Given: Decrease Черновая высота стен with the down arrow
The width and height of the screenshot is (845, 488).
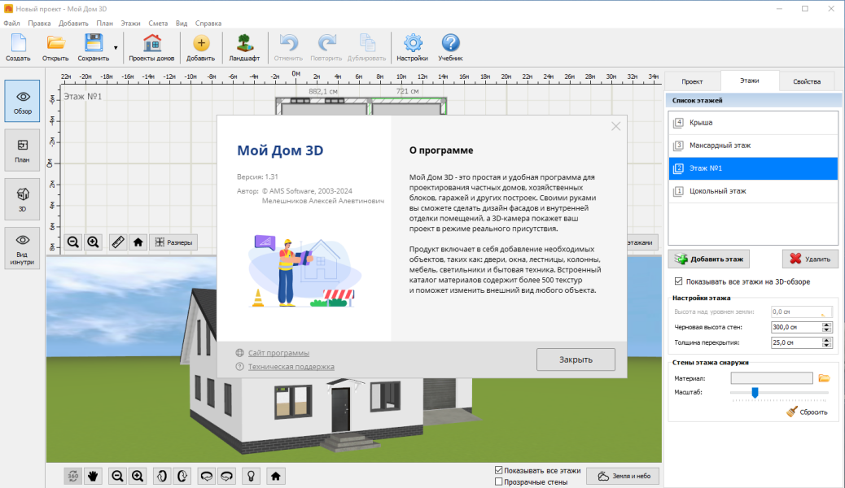Looking at the screenshot, I should [x=826, y=329].
